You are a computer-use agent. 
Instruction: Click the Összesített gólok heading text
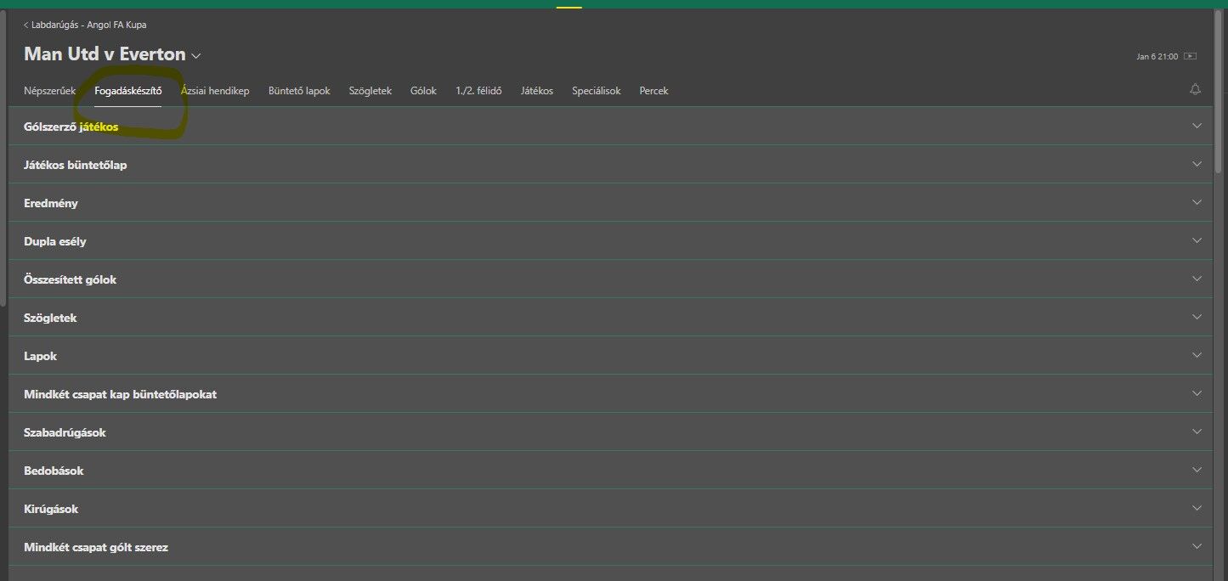coord(71,279)
